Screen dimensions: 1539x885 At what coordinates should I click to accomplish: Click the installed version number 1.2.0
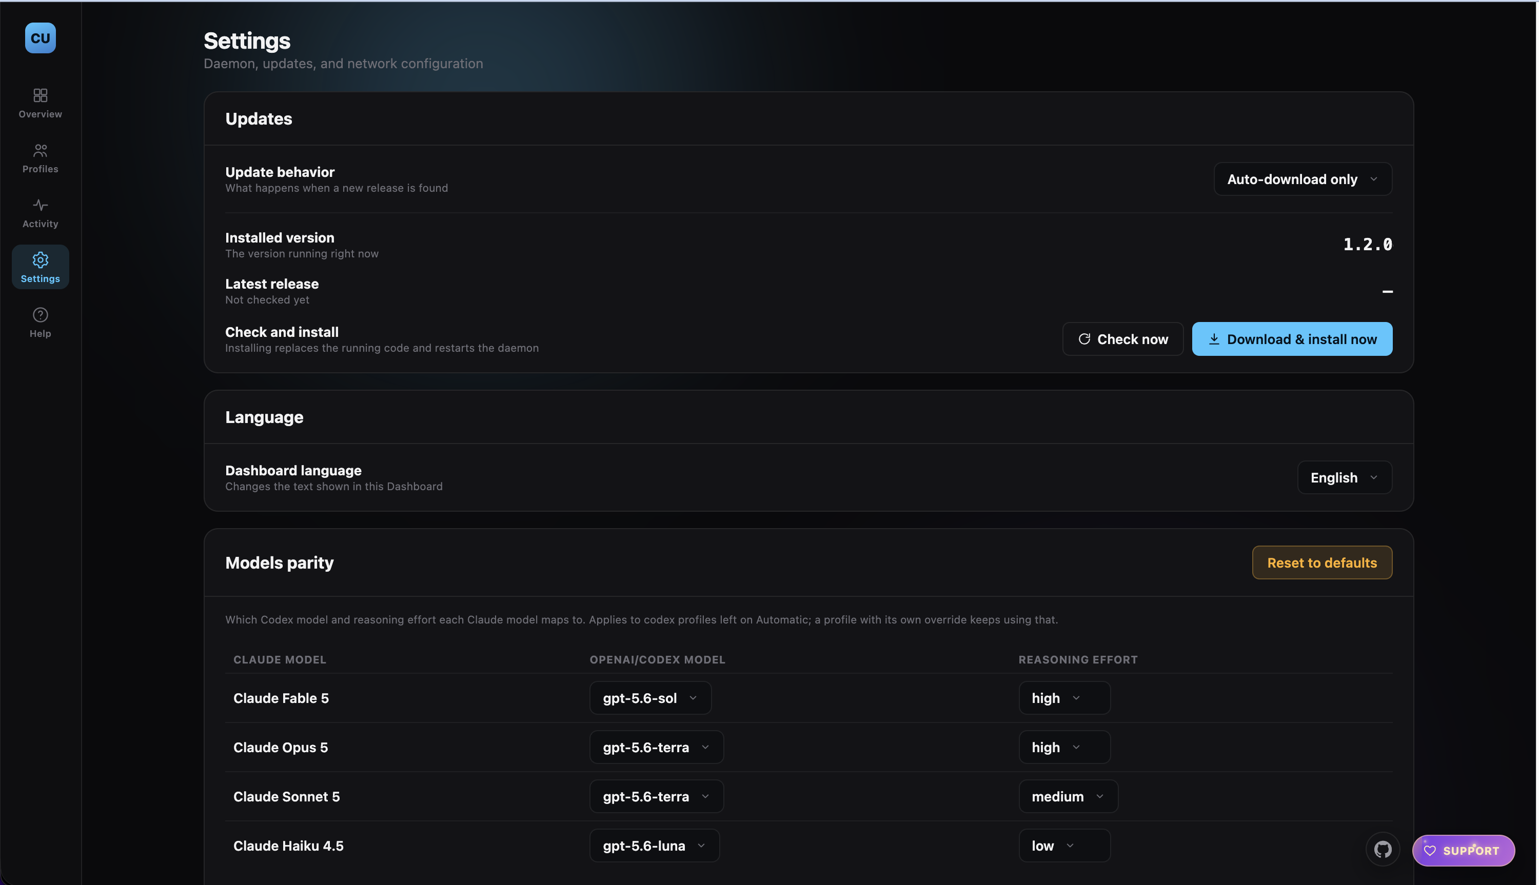pos(1368,245)
